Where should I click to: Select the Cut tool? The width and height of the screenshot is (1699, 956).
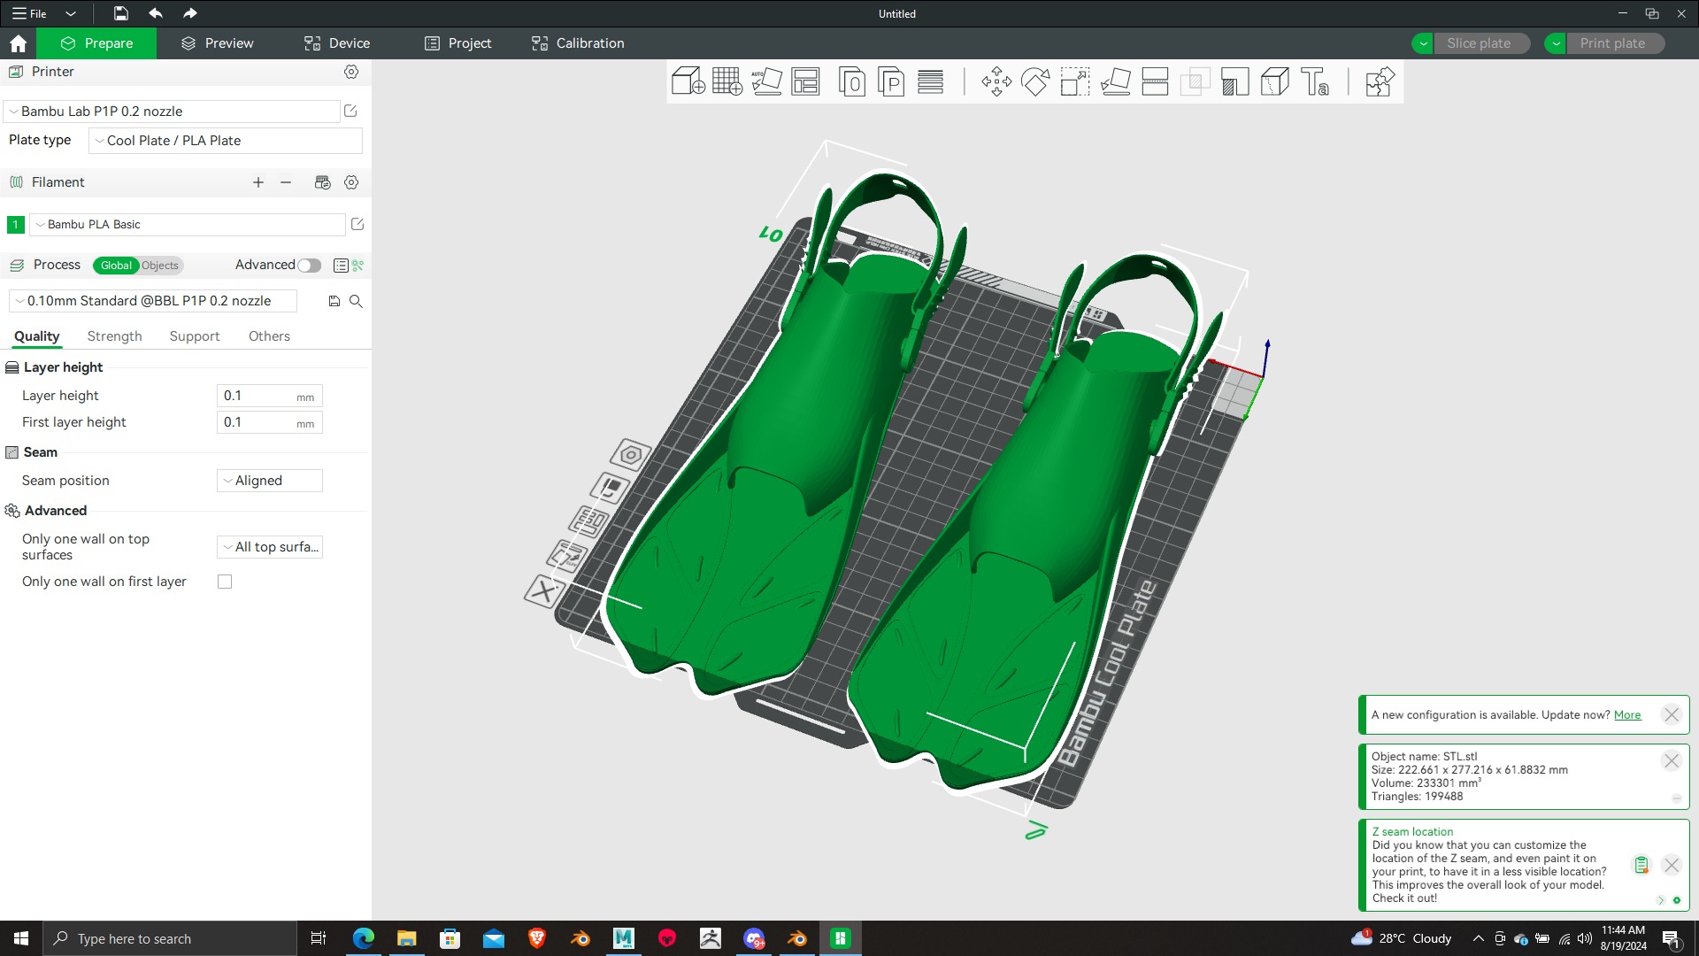point(1155,81)
